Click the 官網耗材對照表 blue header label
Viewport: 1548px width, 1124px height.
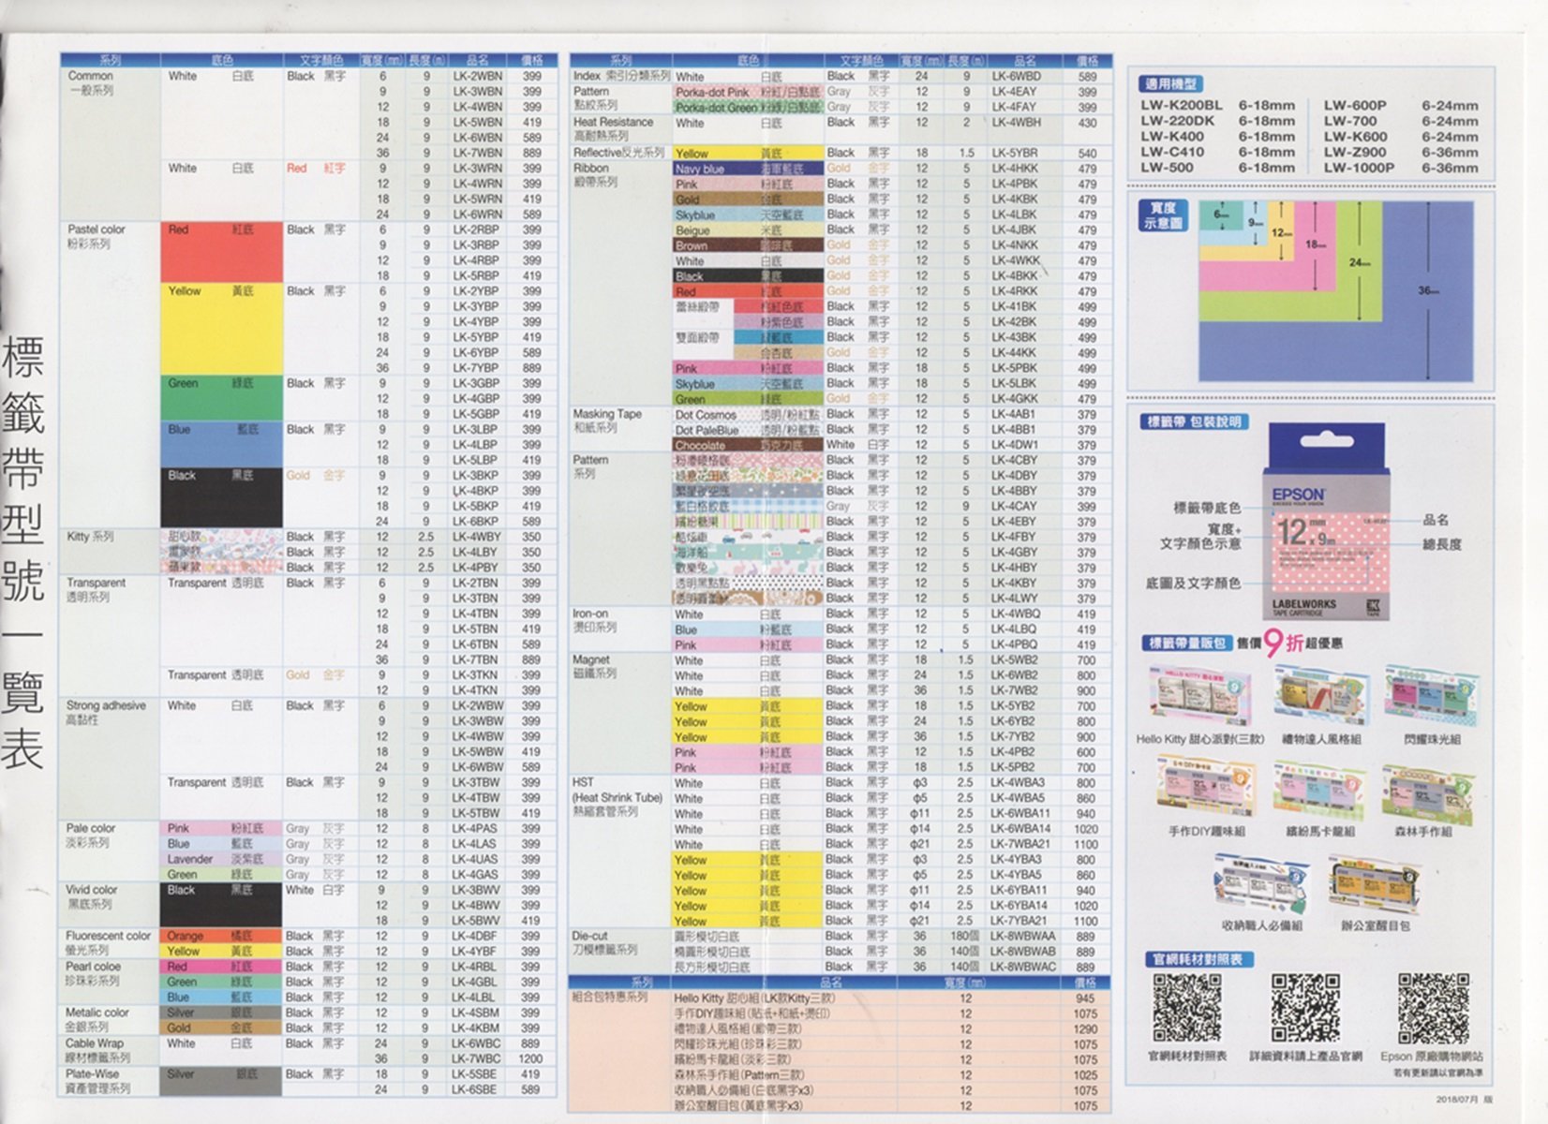pos(1199,959)
